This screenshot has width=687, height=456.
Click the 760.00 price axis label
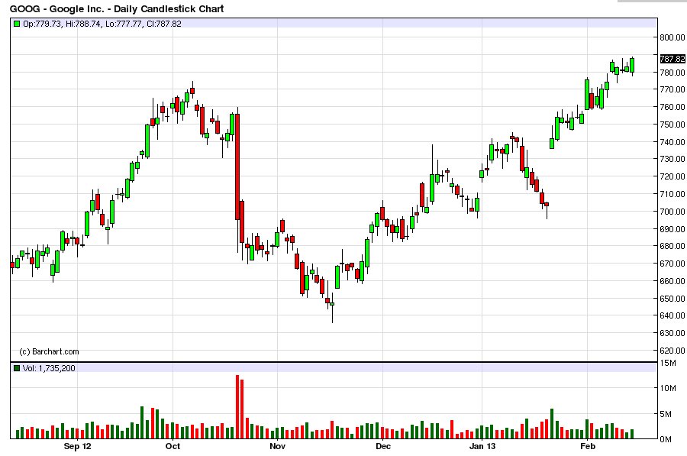(x=672, y=107)
